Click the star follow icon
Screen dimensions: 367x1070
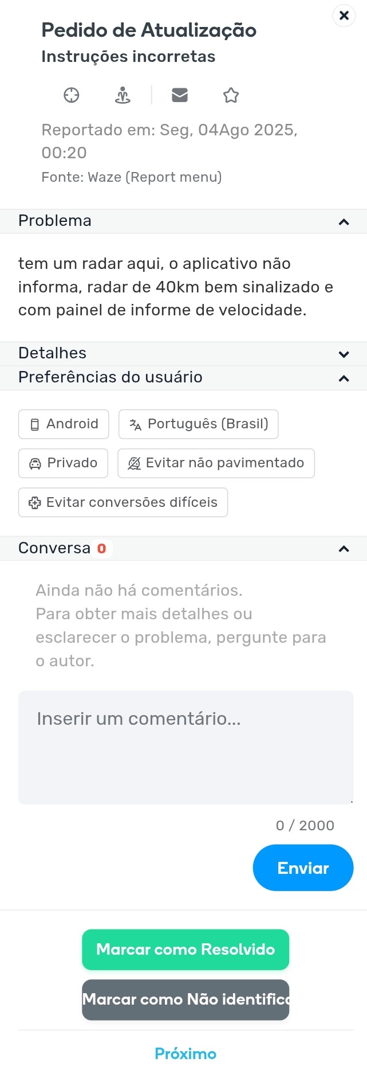(231, 95)
